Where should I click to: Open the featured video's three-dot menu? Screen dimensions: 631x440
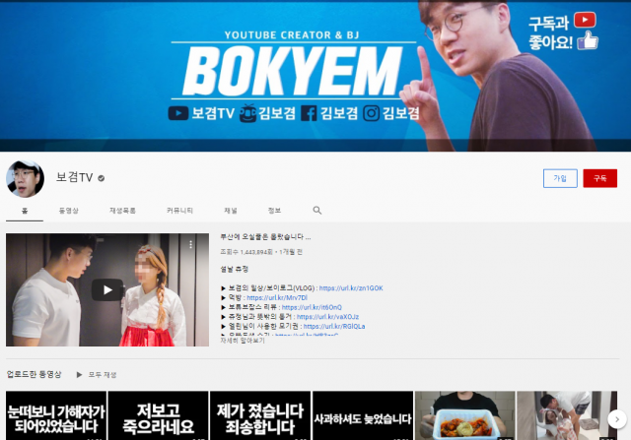[190, 244]
